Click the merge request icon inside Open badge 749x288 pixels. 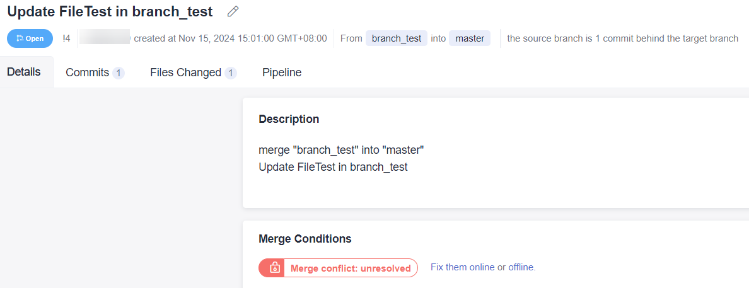click(x=20, y=38)
